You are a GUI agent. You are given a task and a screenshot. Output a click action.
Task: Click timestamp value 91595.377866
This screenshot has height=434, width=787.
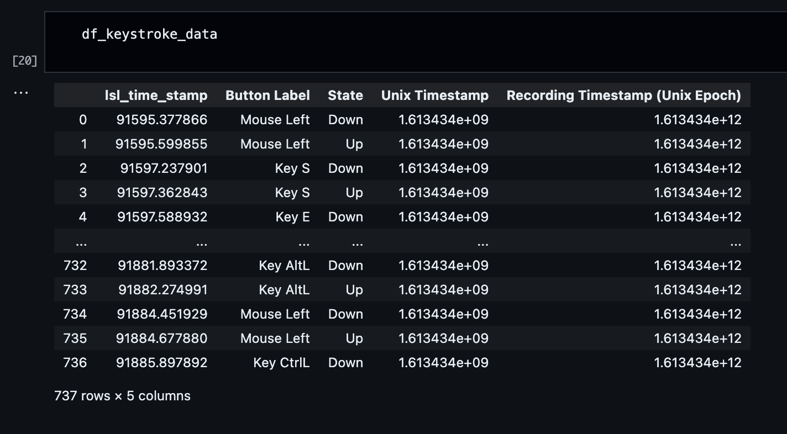coord(162,120)
